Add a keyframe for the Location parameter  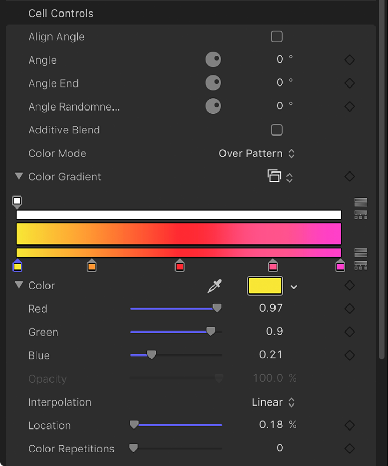point(349,425)
